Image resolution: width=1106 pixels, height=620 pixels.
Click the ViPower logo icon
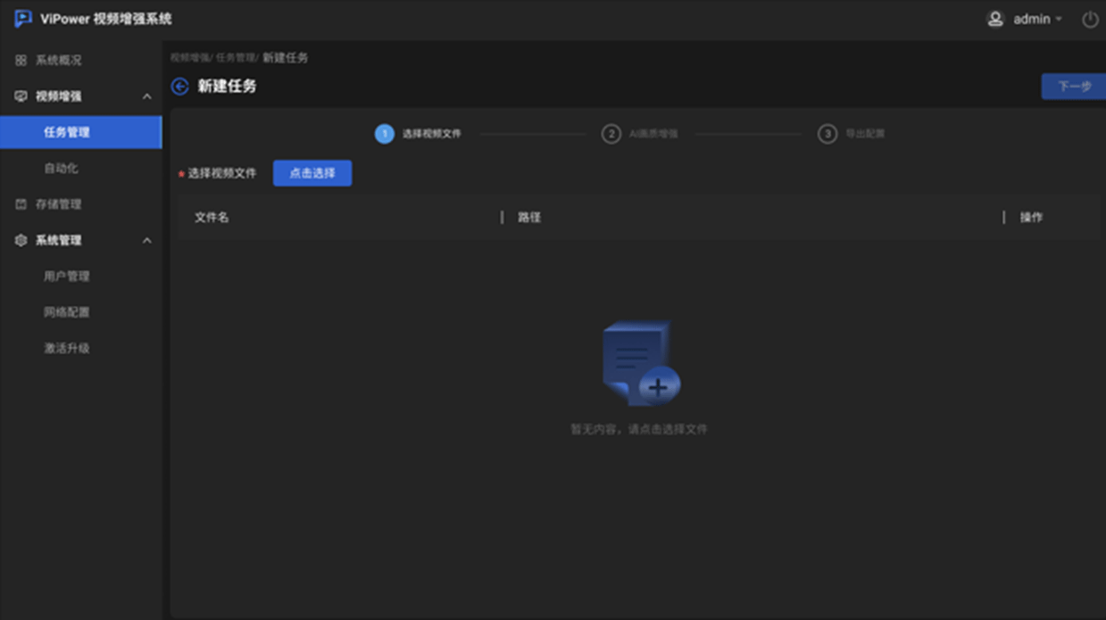22,19
